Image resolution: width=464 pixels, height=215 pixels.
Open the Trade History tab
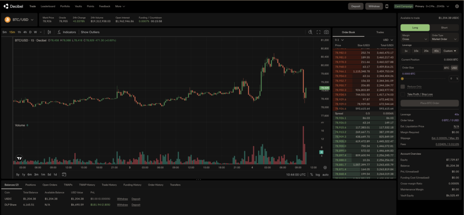tap(109, 185)
